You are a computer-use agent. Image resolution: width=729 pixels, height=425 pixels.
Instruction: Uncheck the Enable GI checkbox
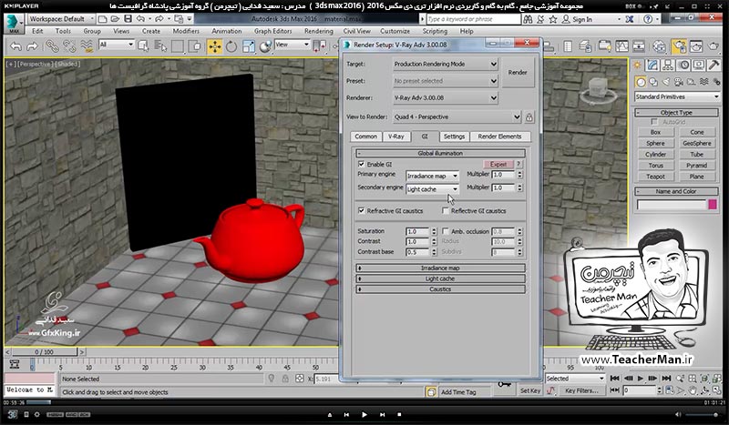point(361,164)
